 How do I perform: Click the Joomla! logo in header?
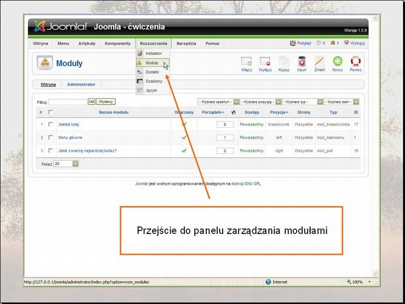click(x=61, y=26)
